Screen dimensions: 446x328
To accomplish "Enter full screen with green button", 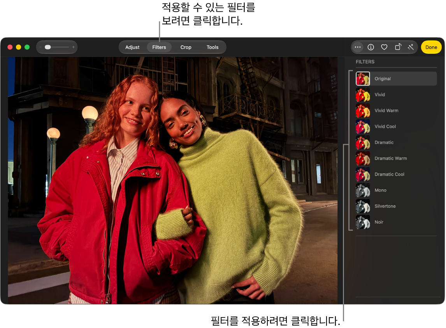I will click(27, 47).
